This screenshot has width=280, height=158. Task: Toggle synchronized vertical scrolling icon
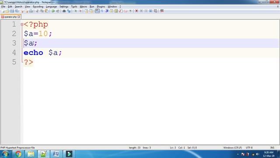point(86,11)
